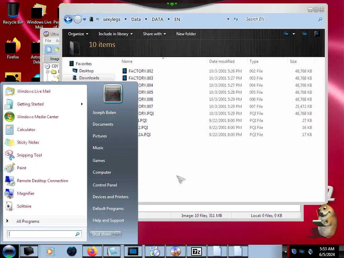Click the Explorer back arrow button
The width and height of the screenshot is (344, 258).
point(68,19)
